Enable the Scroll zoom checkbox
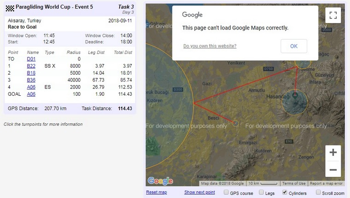The image size is (350, 198). pos(318,192)
